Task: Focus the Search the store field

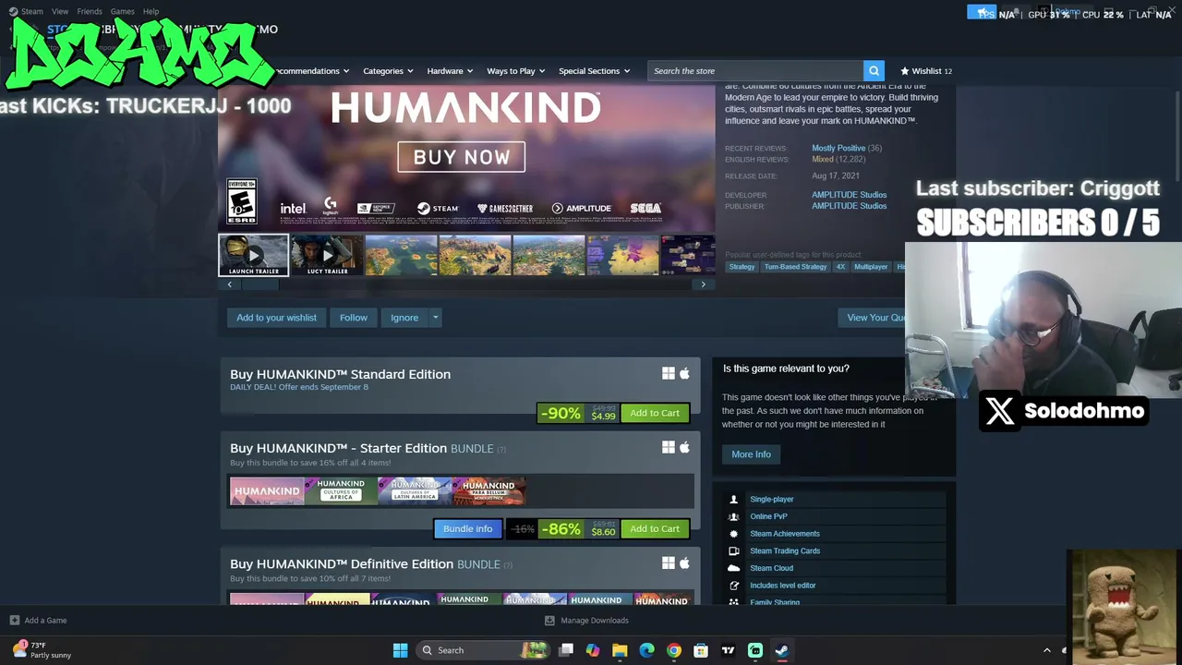Action: coord(755,71)
